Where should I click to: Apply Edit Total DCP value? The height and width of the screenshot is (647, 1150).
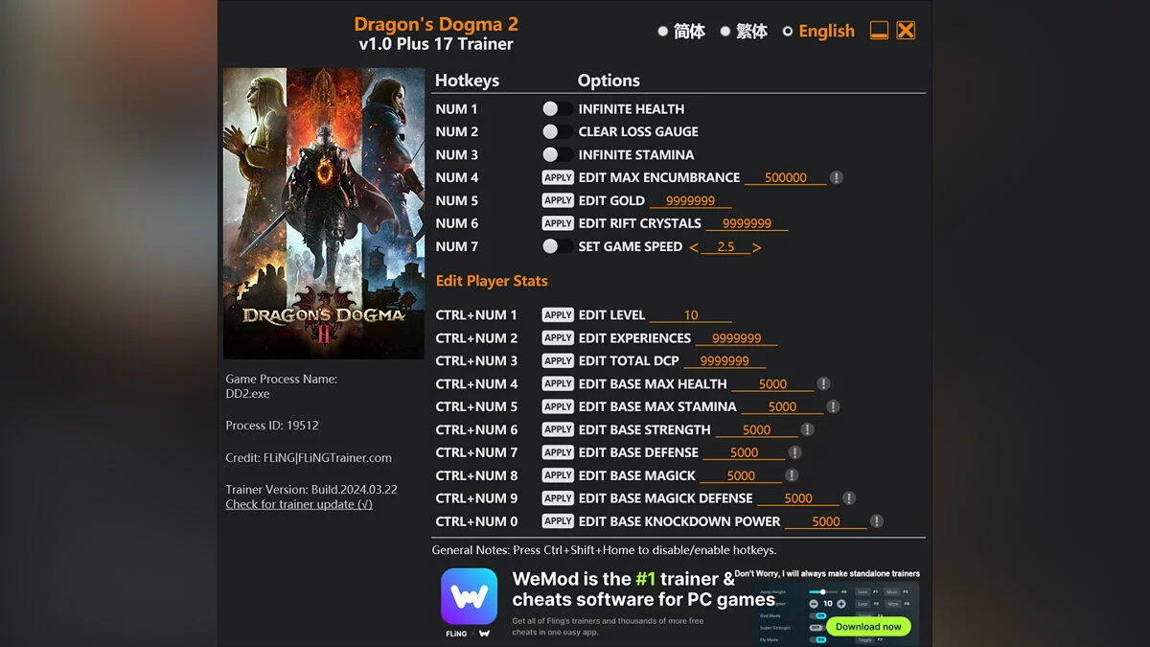pos(558,360)
